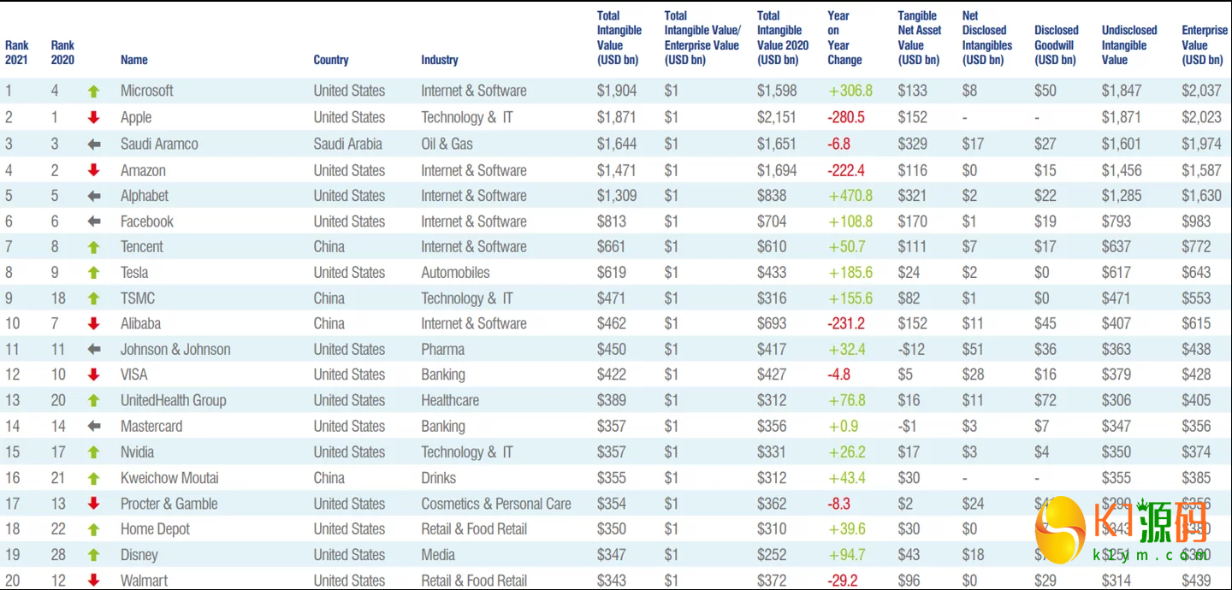Click the green up arrow in Microsoft's row
Screen dimensions: 1232x590
[x=94, y=91]
